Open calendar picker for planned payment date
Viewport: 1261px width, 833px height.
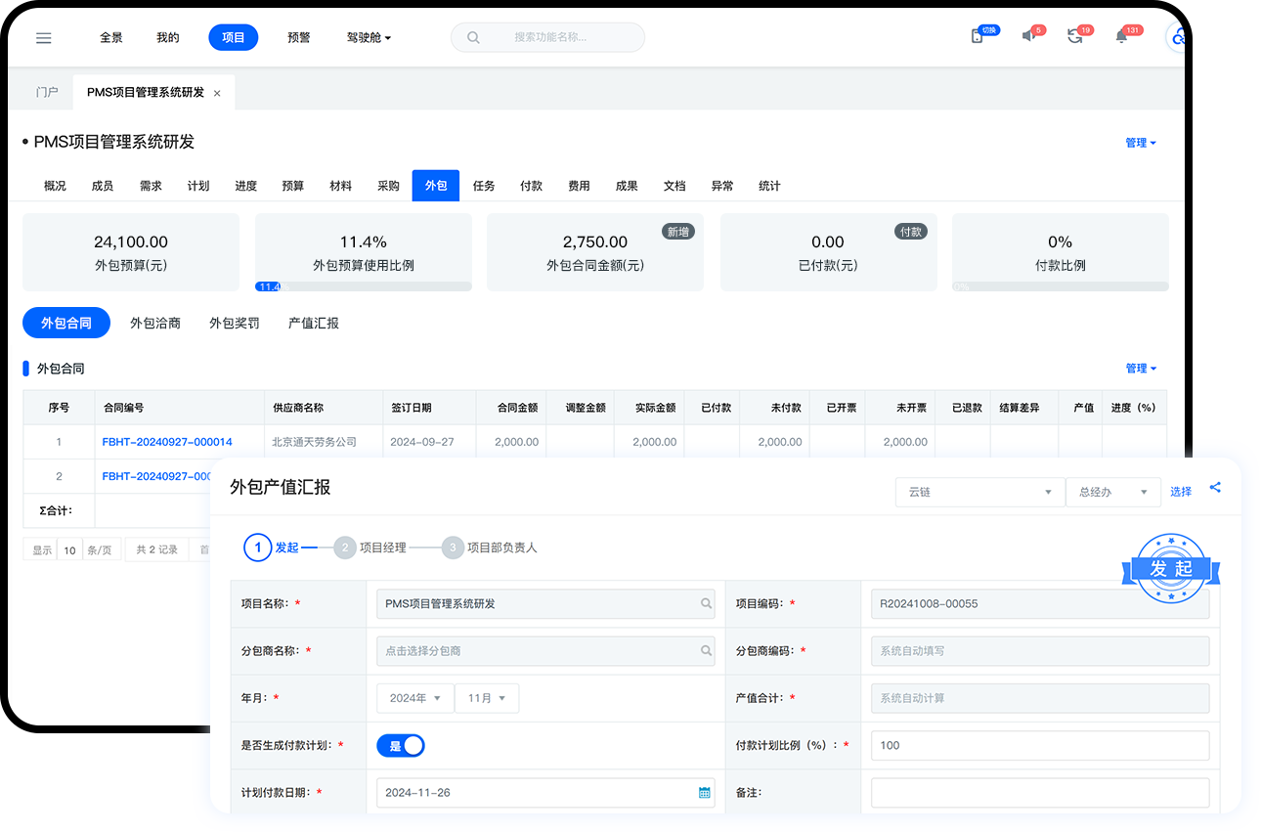click(704, 793)
